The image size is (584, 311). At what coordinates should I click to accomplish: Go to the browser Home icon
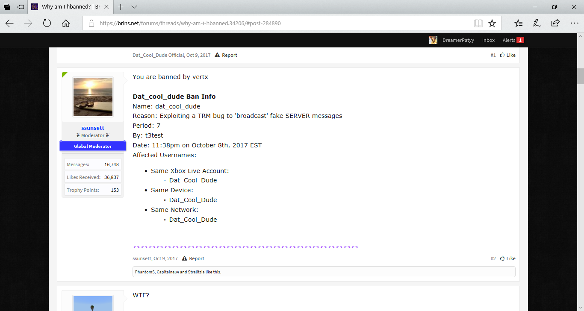tap(66, 23)
